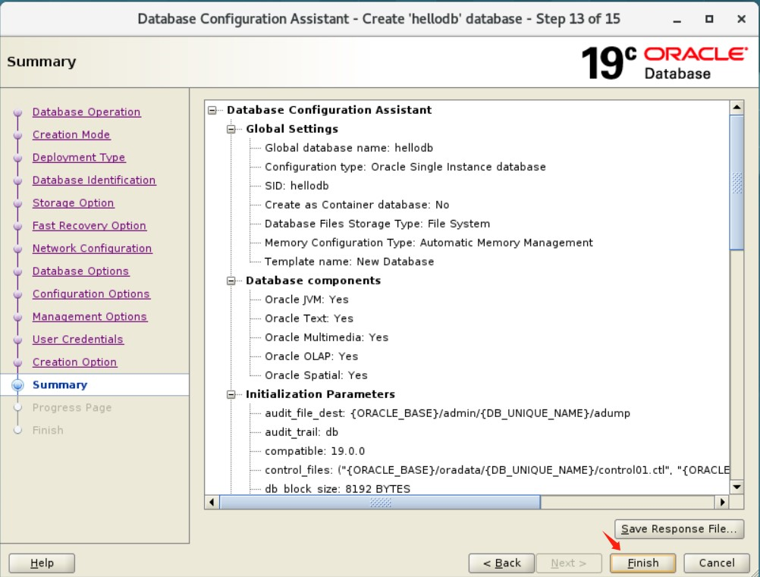This screenshot has width=760, height=577.
Task: Navigate to Storage Option step
Action: (x=73, y=203)
